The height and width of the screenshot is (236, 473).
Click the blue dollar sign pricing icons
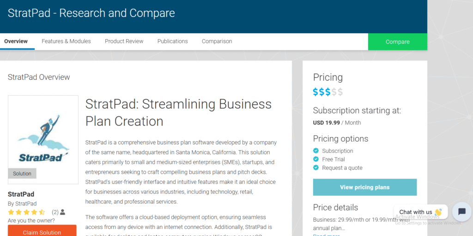(x=321, y=92)
